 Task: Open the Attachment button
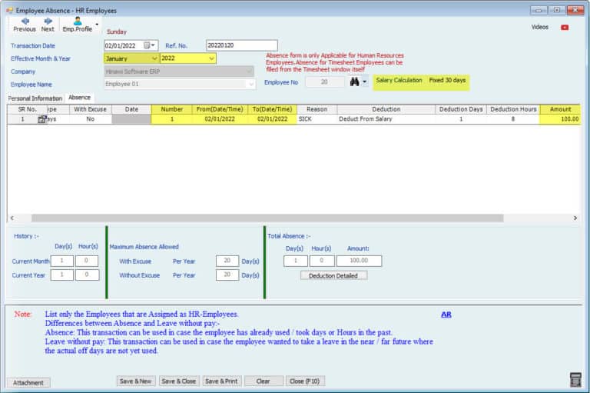pos(28,382)
